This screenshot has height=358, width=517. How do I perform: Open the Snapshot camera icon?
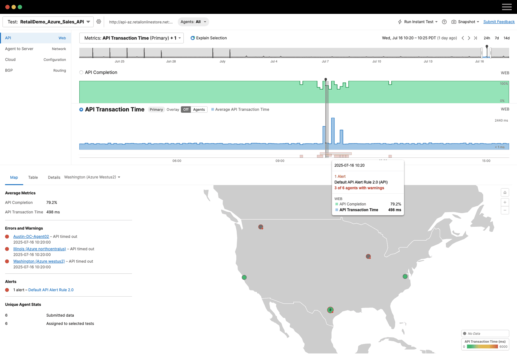coord(454,22)
